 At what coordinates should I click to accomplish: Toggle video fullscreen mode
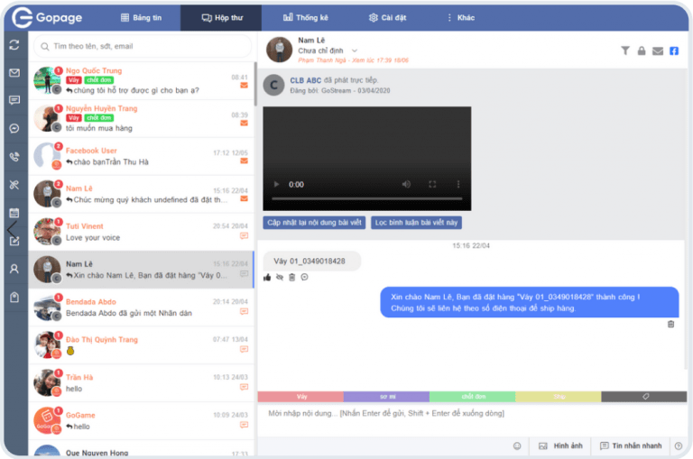pos(432,184)
